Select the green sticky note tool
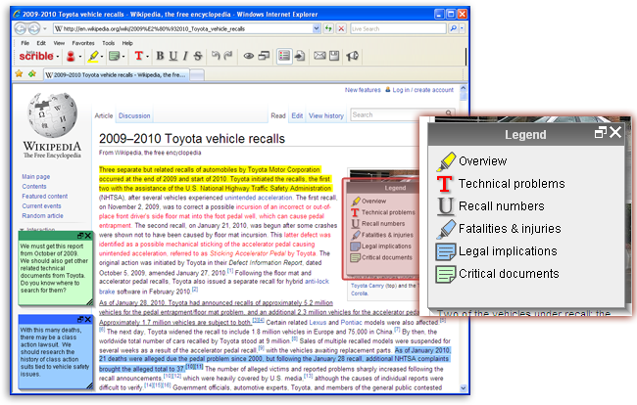Screen dimensions: 637x405 tap(114, 56)
